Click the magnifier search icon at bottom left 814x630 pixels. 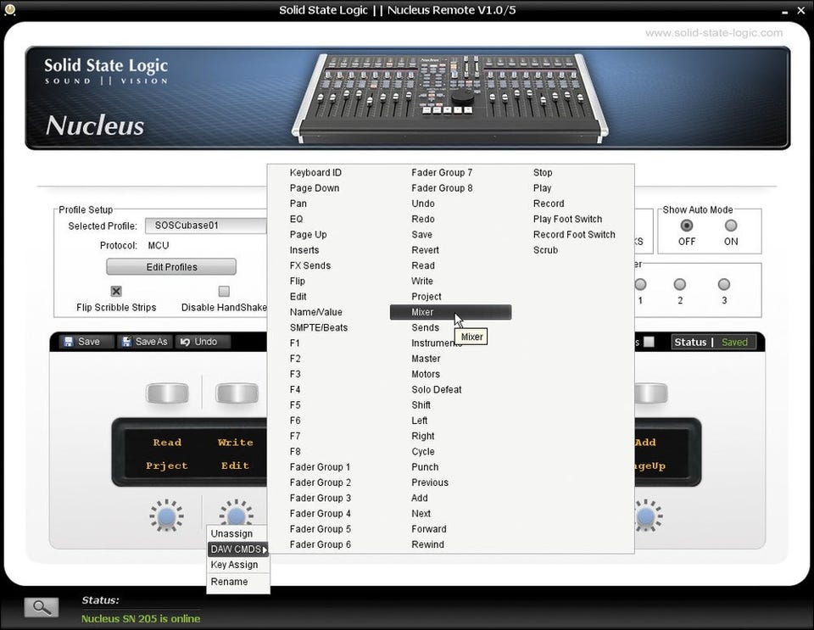click(42, 606)
